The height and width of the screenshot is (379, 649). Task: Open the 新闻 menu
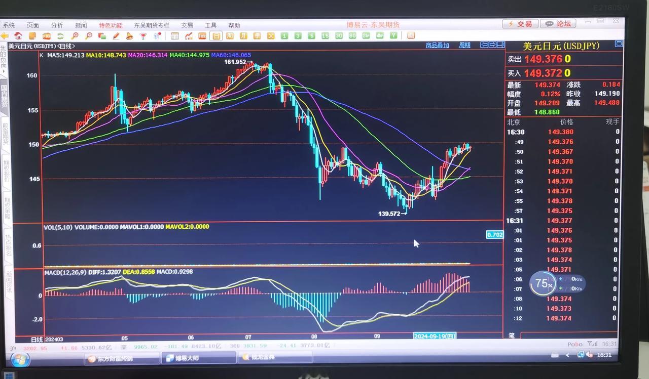(81, 25)
